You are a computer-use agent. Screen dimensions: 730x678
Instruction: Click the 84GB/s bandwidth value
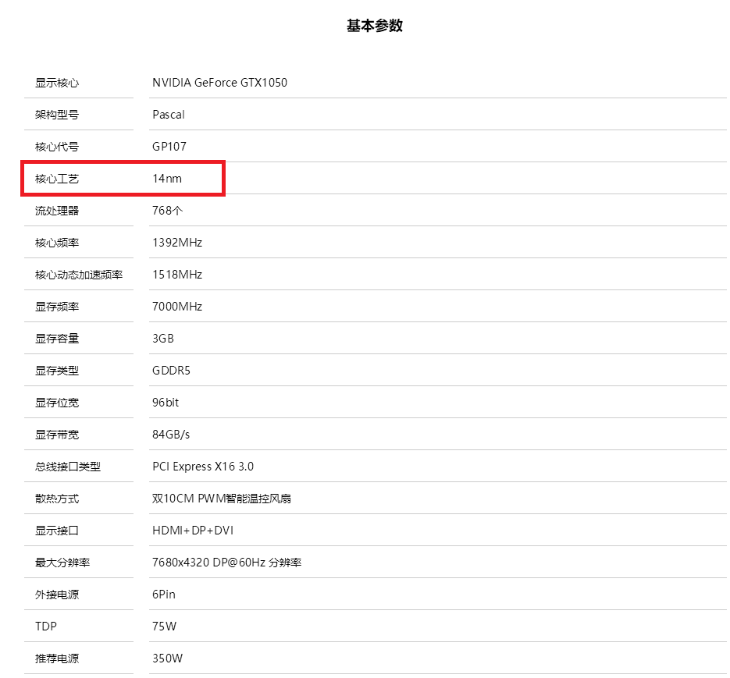point(171,435)
